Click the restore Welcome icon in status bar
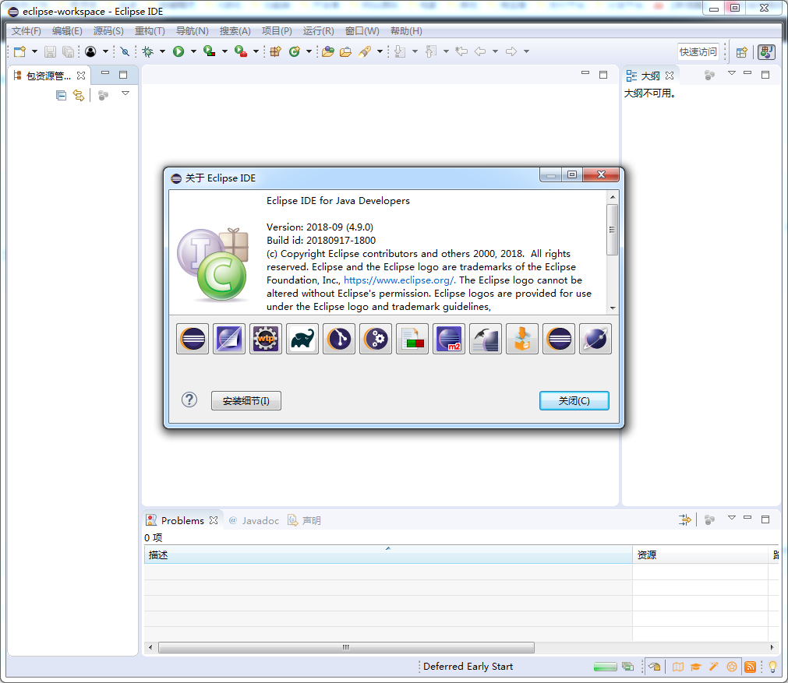 point(654,667)
